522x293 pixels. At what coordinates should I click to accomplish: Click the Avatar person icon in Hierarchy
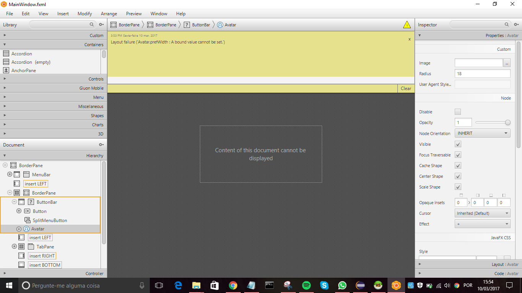(26, 229)
